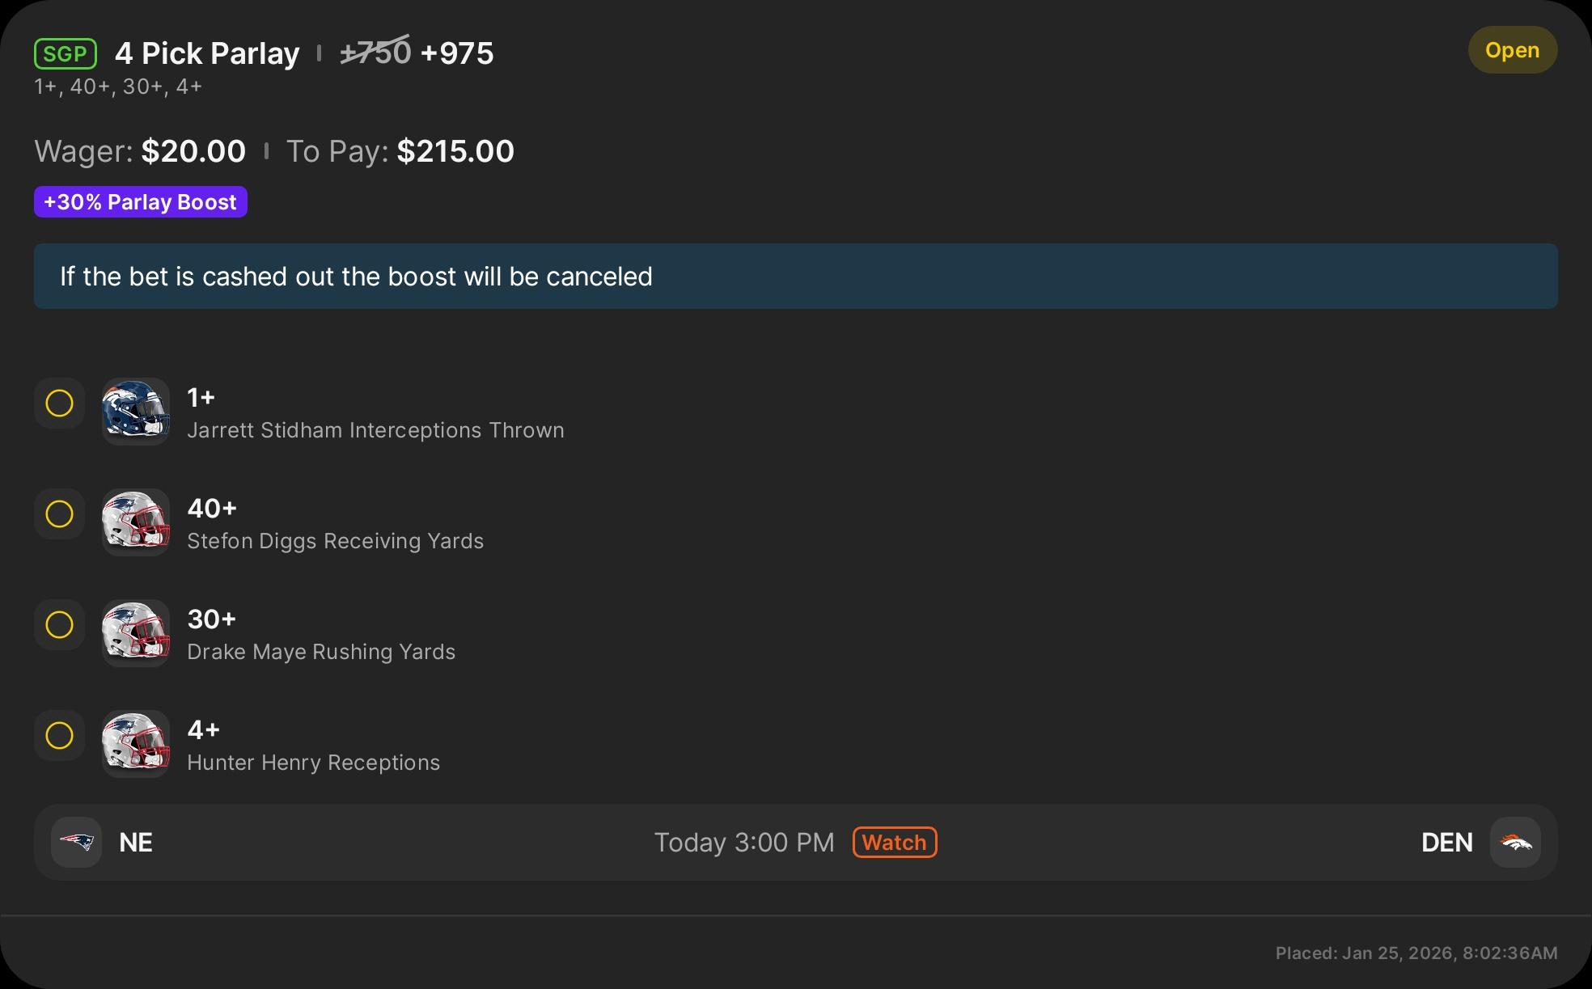Click the green SGP badge

65,54
